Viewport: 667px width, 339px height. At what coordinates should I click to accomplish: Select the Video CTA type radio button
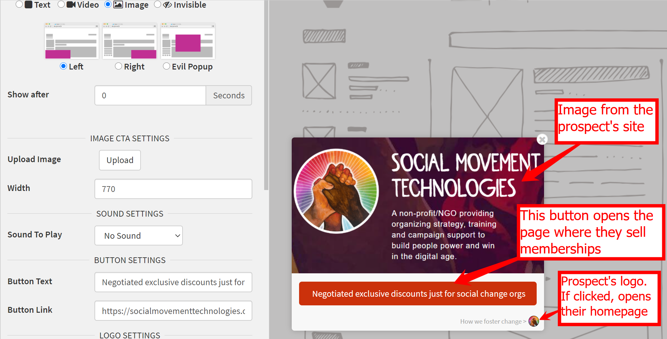click(x=61, y=4)
